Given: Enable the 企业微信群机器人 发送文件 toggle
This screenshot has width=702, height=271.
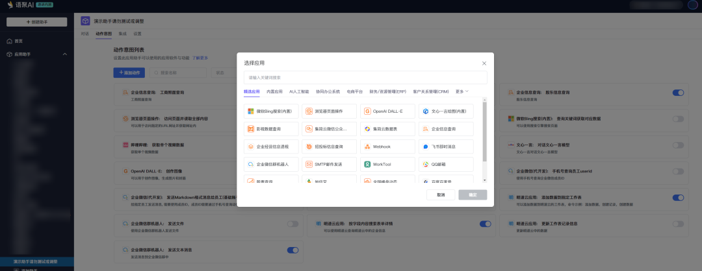Looking at the screenshot, I should 292,224.
